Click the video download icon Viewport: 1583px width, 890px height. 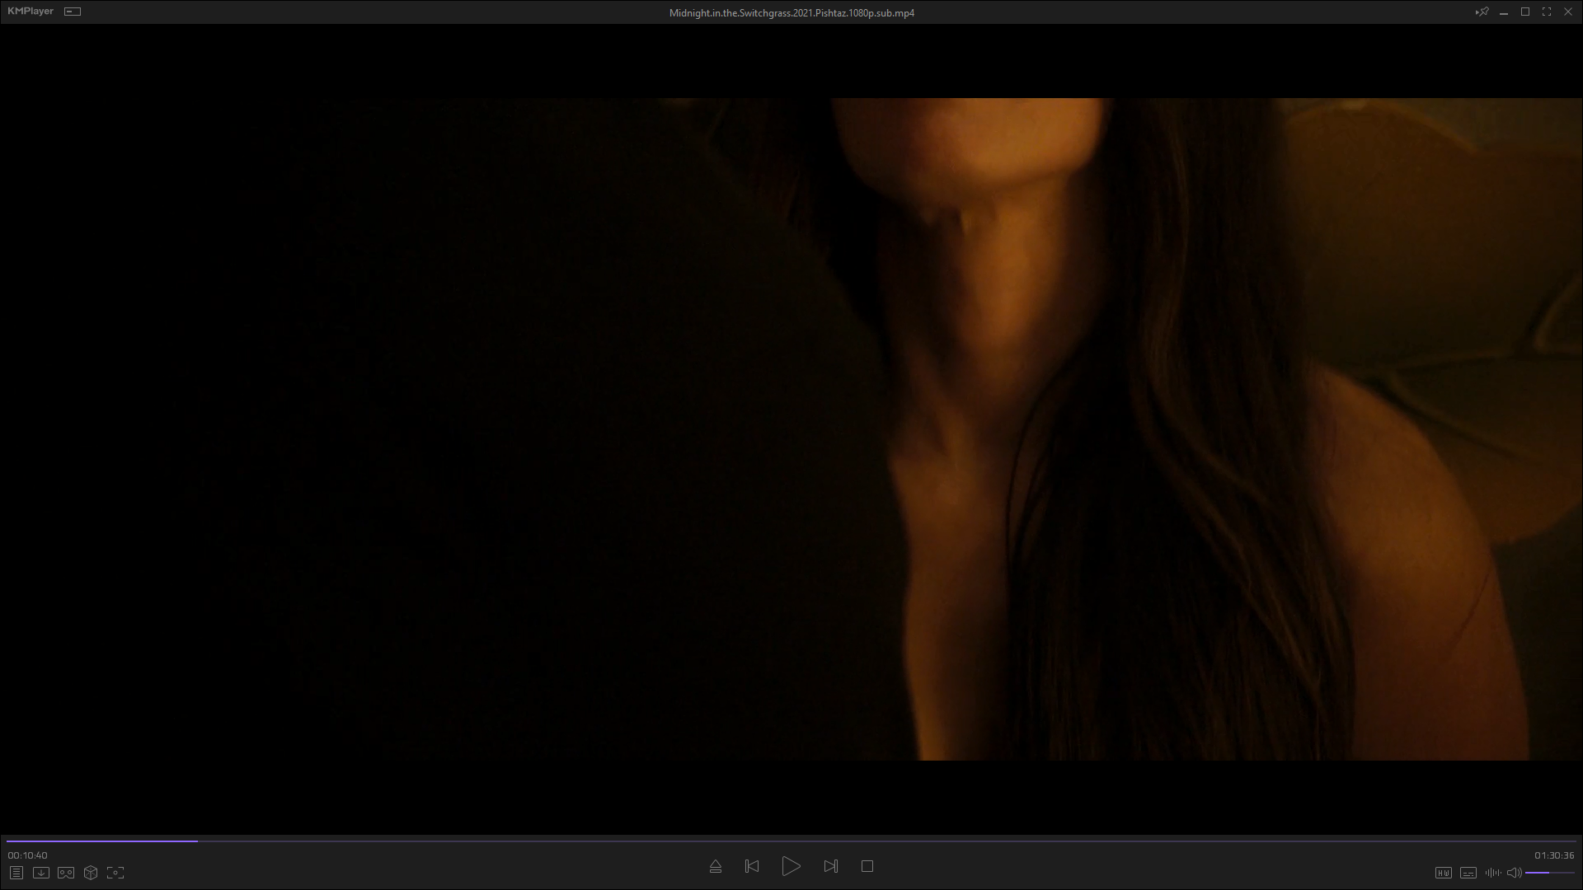click(x=41, y=873)
